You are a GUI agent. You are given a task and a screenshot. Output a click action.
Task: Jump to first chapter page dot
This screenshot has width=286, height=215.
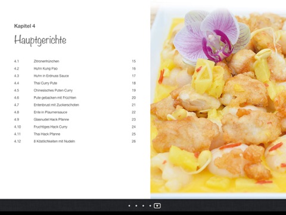129,205
